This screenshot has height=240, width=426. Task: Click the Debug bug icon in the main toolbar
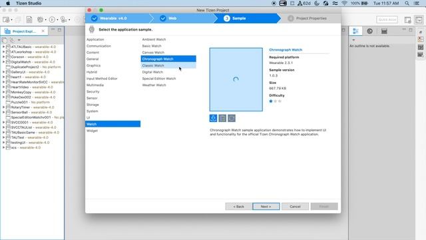coord(40,19)
